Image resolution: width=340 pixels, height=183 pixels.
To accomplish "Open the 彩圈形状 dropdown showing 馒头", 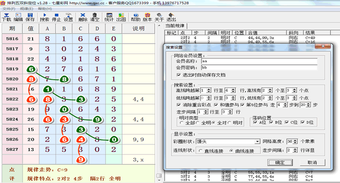I will click(228, 141).
